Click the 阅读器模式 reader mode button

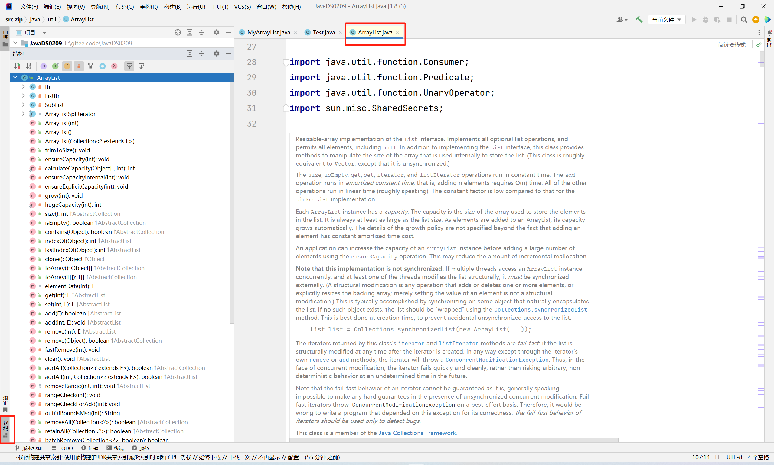click(x=732, y=45)
